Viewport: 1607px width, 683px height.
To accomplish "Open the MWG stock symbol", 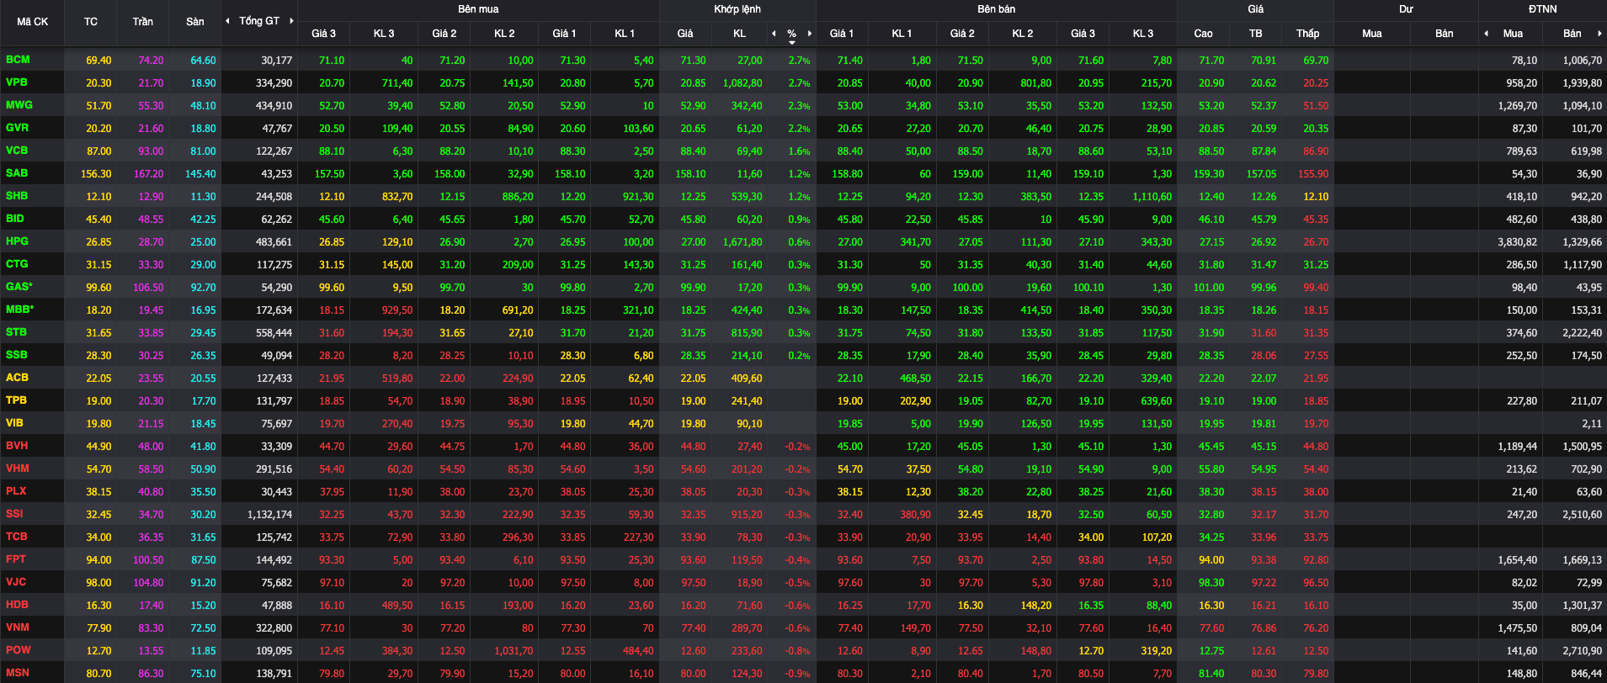I will pyautogui.click(x=19, y=105).
